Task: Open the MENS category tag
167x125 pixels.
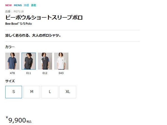Action: coord(18,5)
